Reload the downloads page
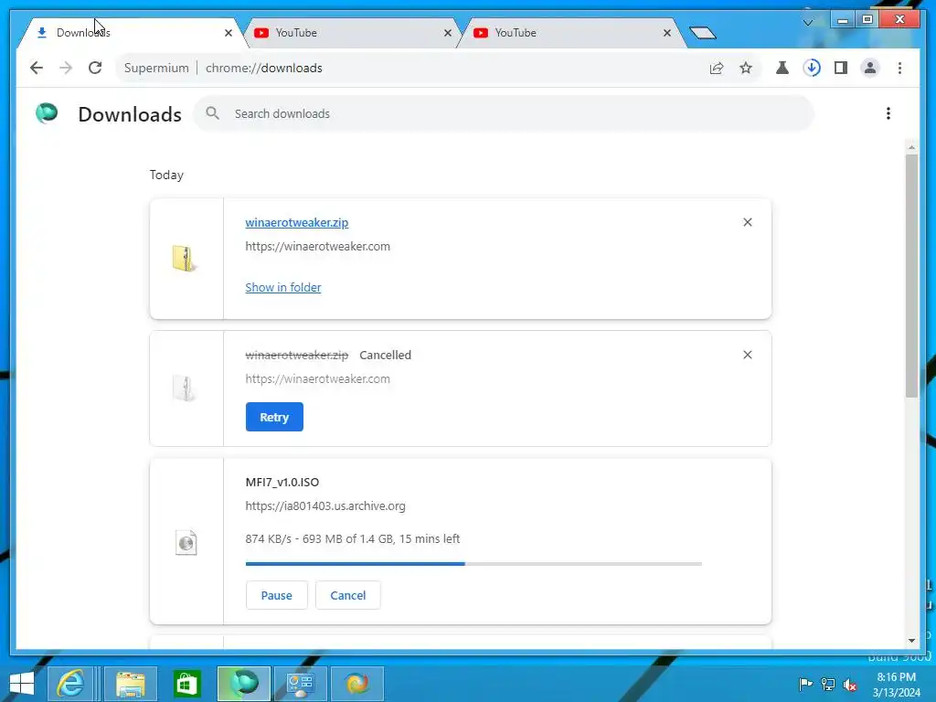Image resolution: width=936 pixels, height=702 pixels. pos(95,68)
